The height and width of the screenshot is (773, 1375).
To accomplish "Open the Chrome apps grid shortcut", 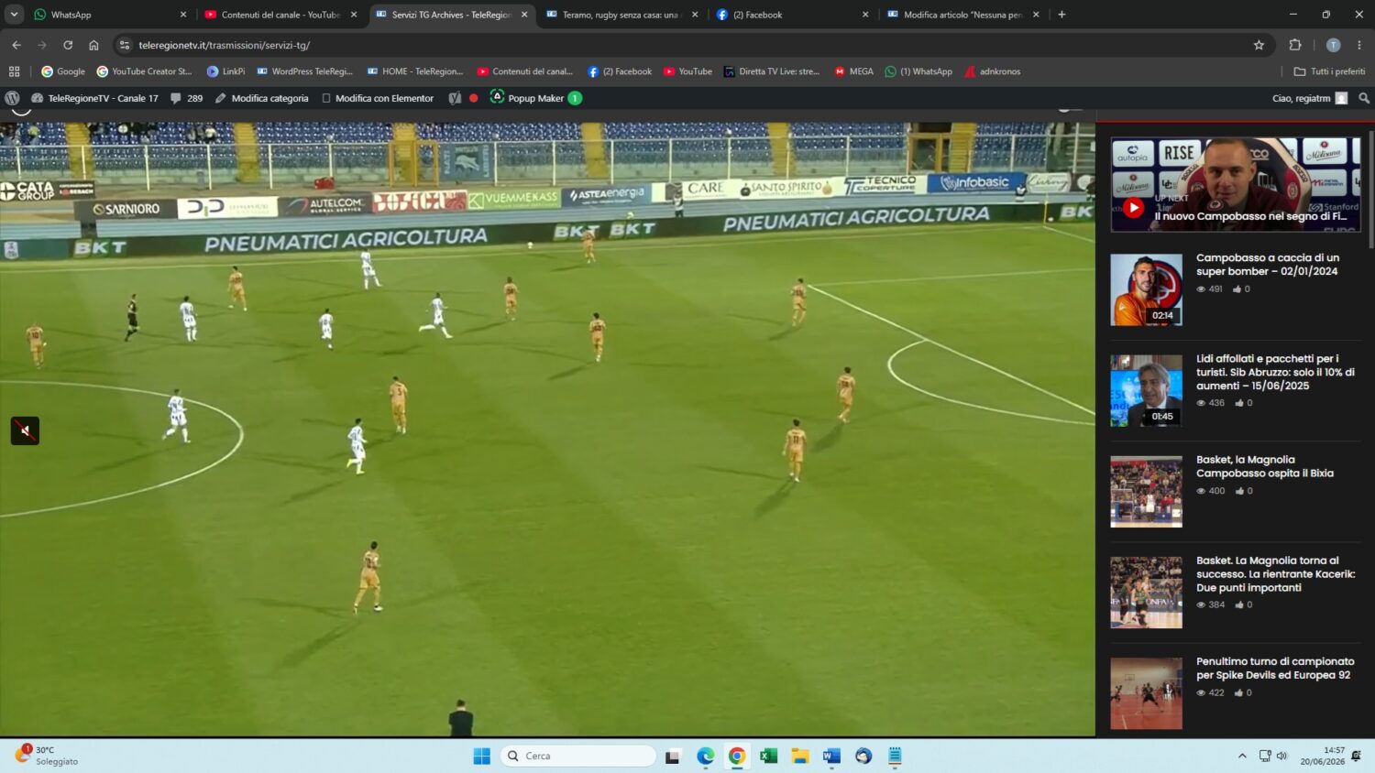I will (x=14, y=71).
